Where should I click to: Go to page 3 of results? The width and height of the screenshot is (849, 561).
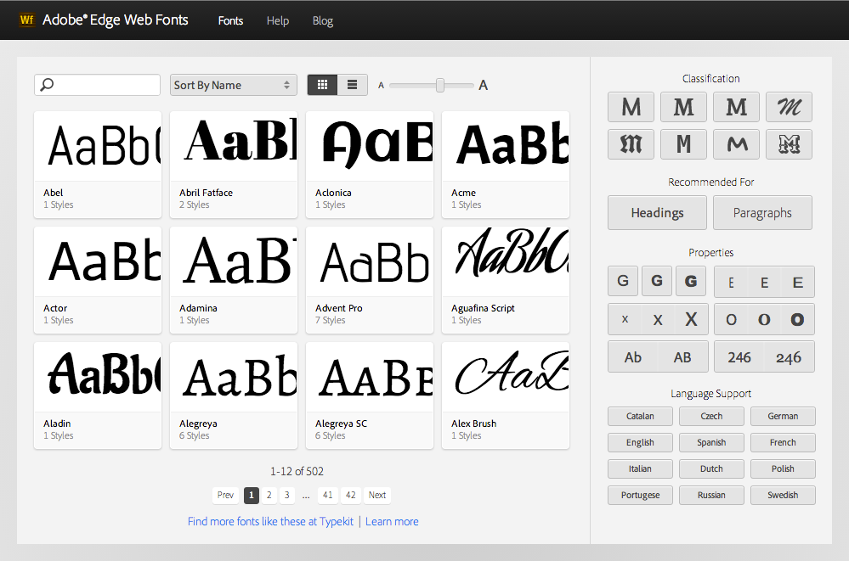[287, 495]
